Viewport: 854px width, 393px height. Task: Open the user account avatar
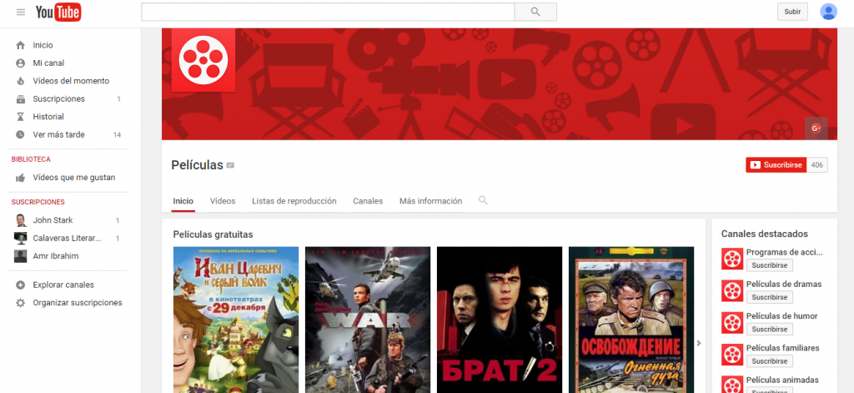click(828, 12)
